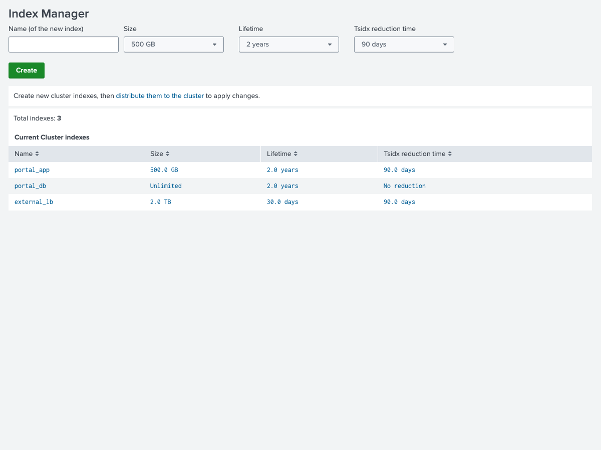Sort the table by Lifetime
This screenshot has height=450, width=601.
[282, 153]
